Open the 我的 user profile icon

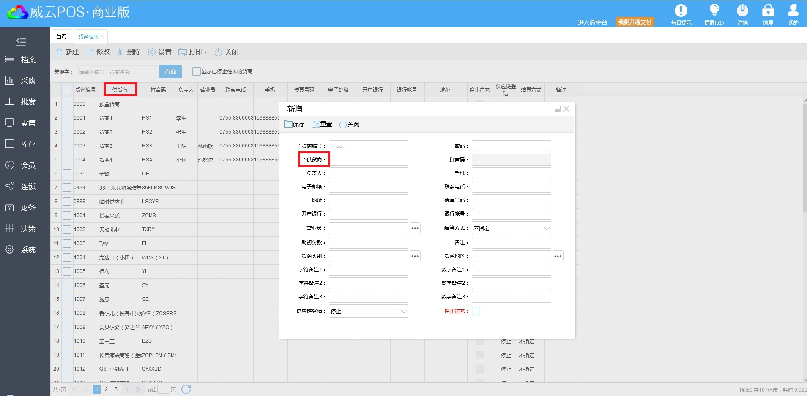tap(793, 11)
